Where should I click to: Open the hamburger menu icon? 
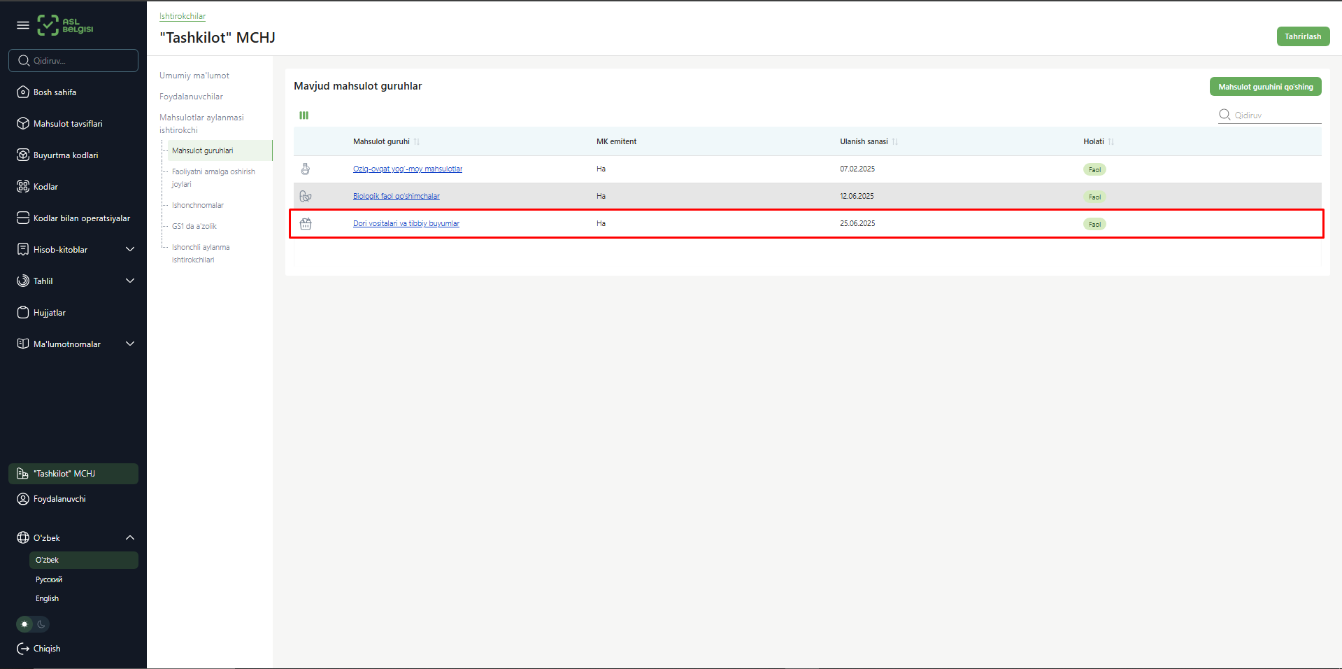[x=23, y=25]
